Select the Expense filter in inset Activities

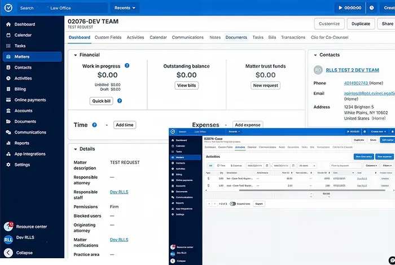pyautogui.click(x=236, y=166)
